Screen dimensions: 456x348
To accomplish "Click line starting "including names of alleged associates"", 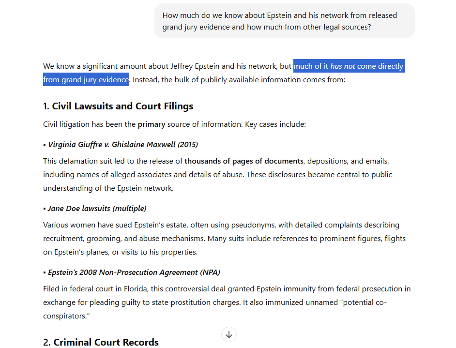I will point(217,175).
